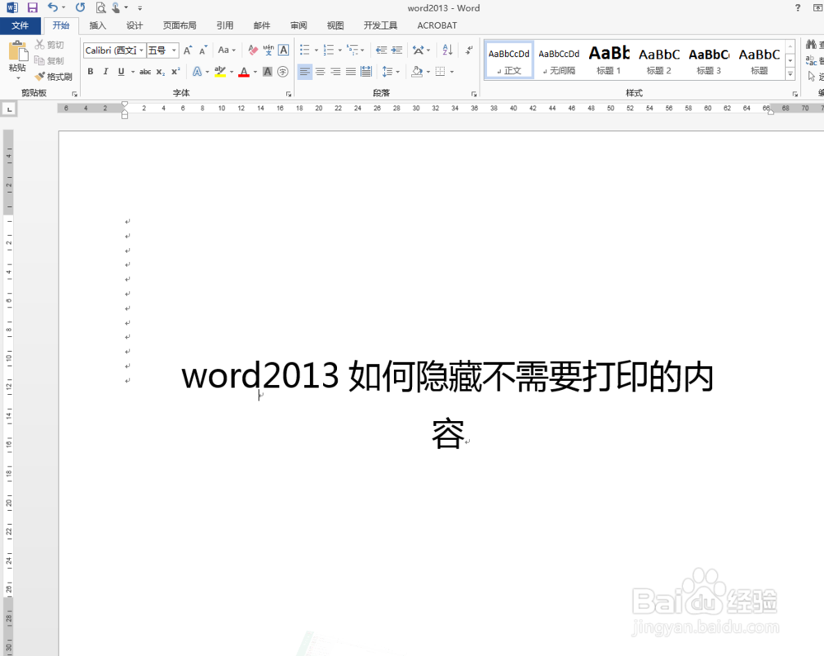Image resolution: width=824 pixels, height=656 pixels.
Task: Toggle Align Right paragraph alignment
Action: [335, 72]
